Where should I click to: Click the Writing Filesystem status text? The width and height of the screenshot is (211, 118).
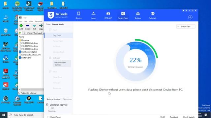pos(136,67)
